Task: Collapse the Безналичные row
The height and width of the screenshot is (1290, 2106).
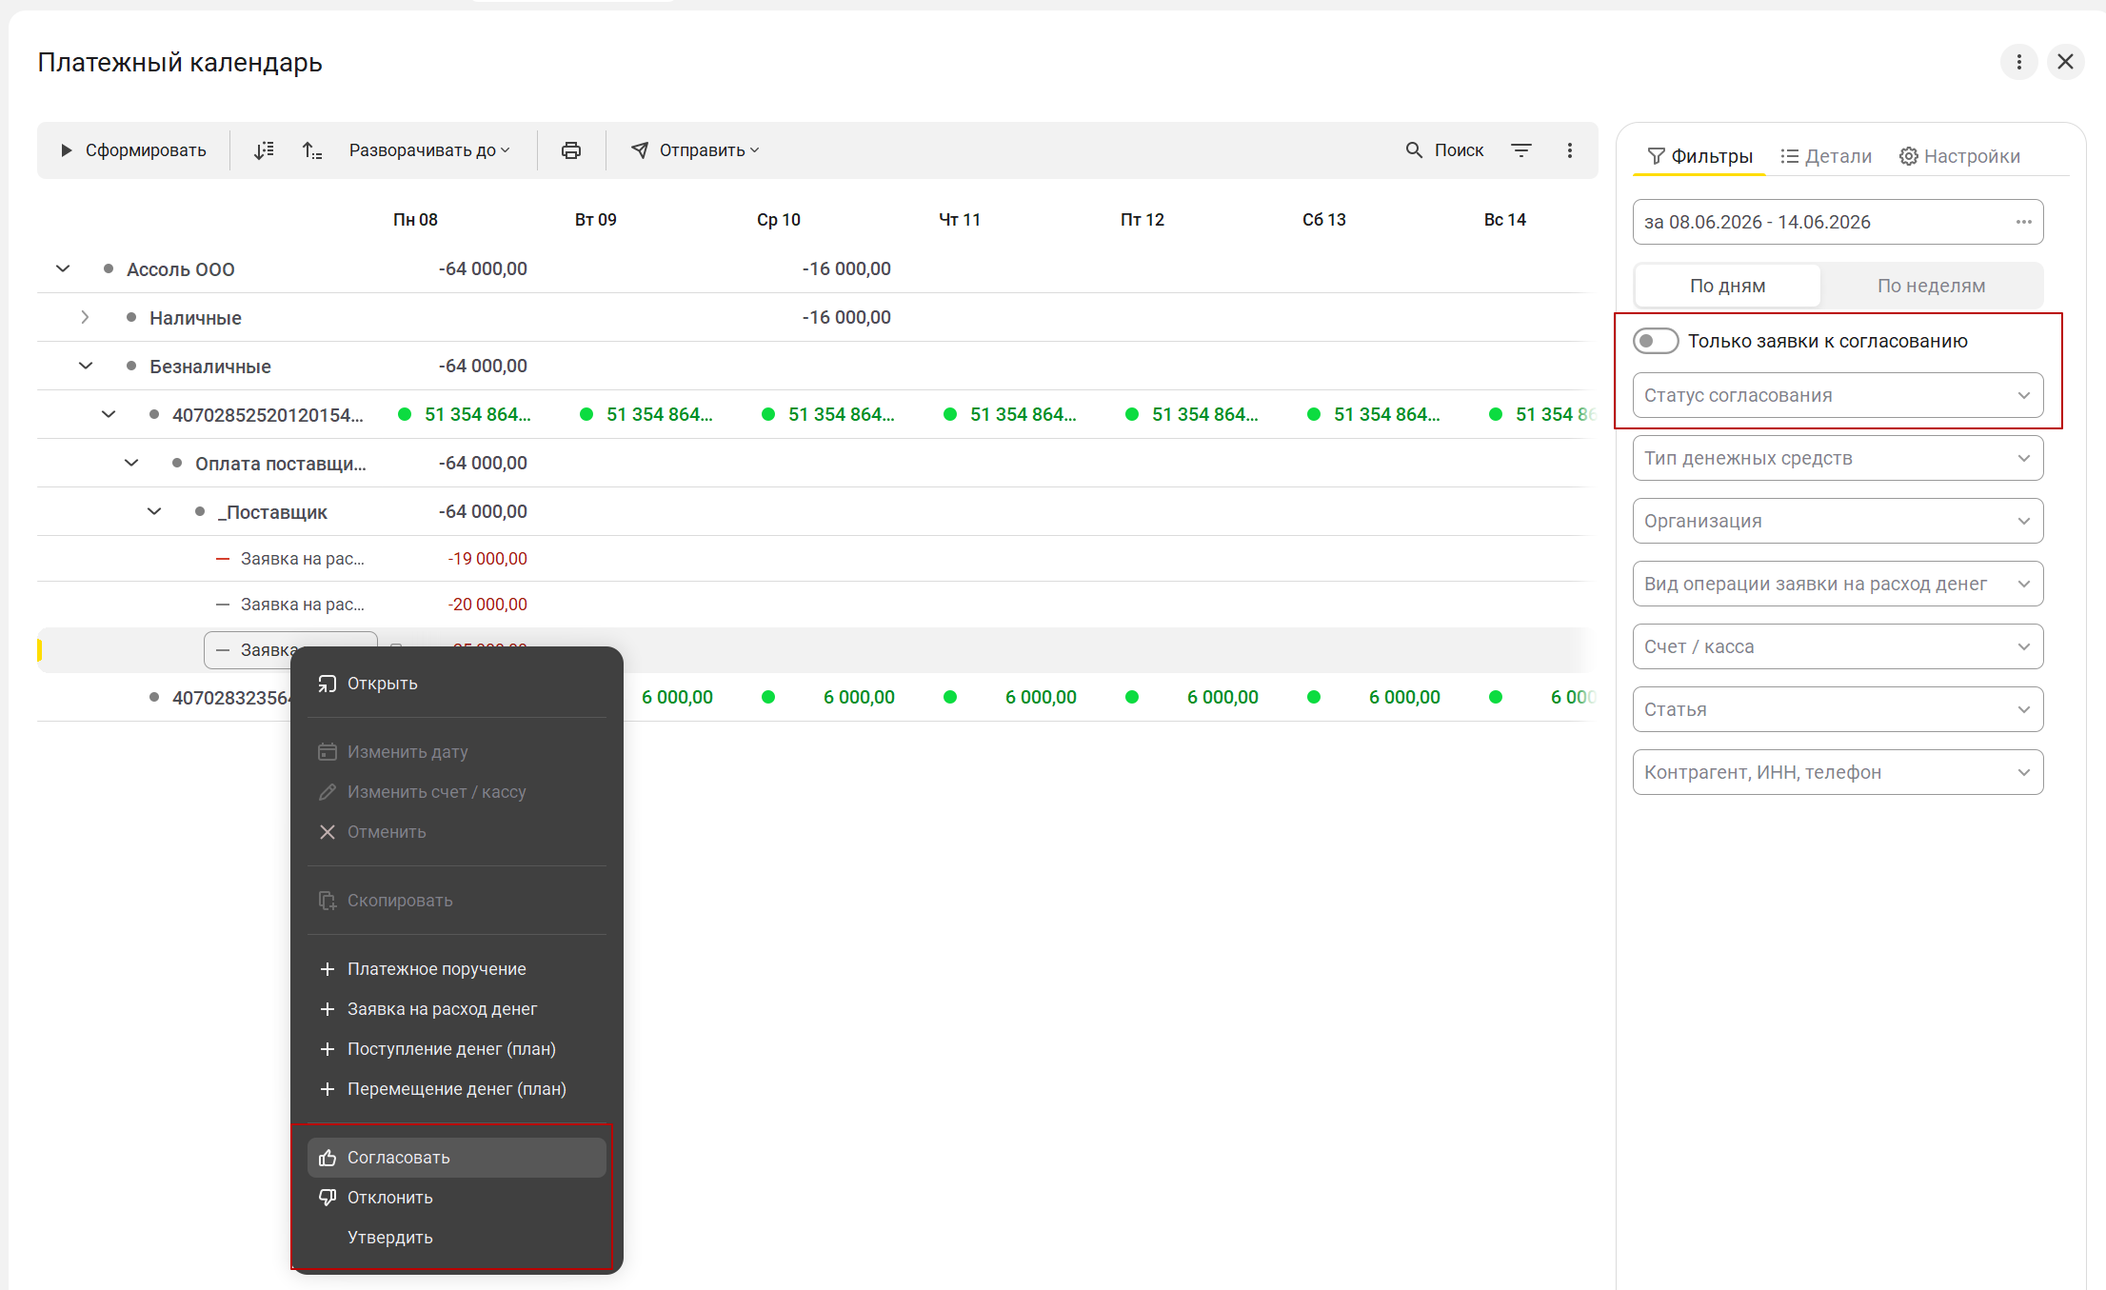Action: point(86,366)
